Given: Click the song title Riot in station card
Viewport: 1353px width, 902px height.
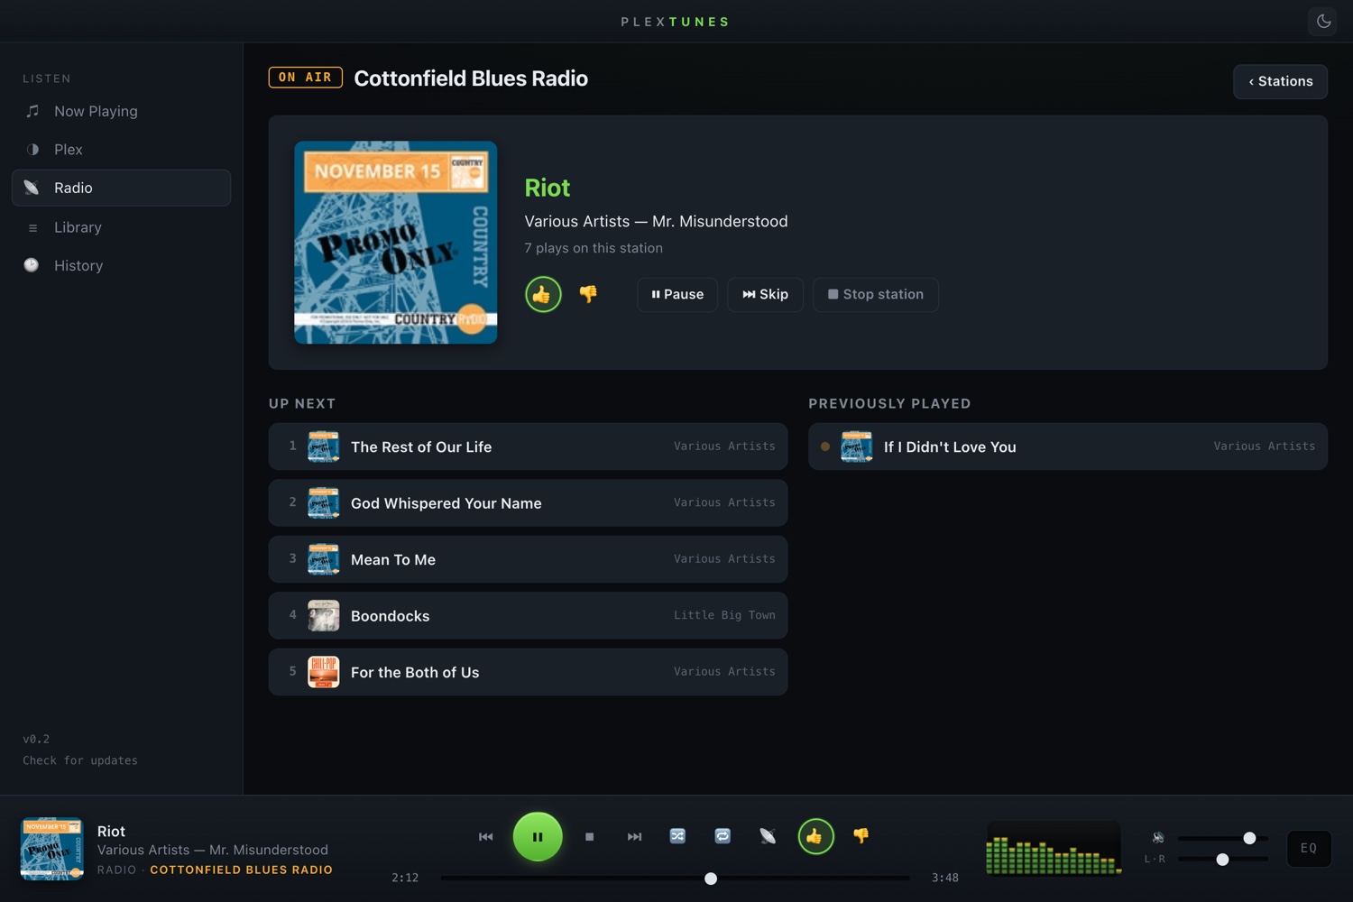Looking at the screenshot, I should click(548, 188).
